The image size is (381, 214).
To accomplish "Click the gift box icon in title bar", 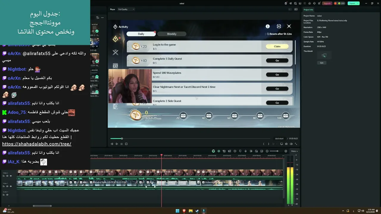I will 286,3.
